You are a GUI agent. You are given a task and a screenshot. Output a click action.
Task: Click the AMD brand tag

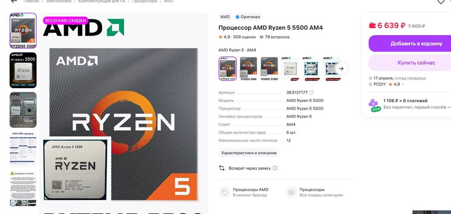[x=225, y=17]
